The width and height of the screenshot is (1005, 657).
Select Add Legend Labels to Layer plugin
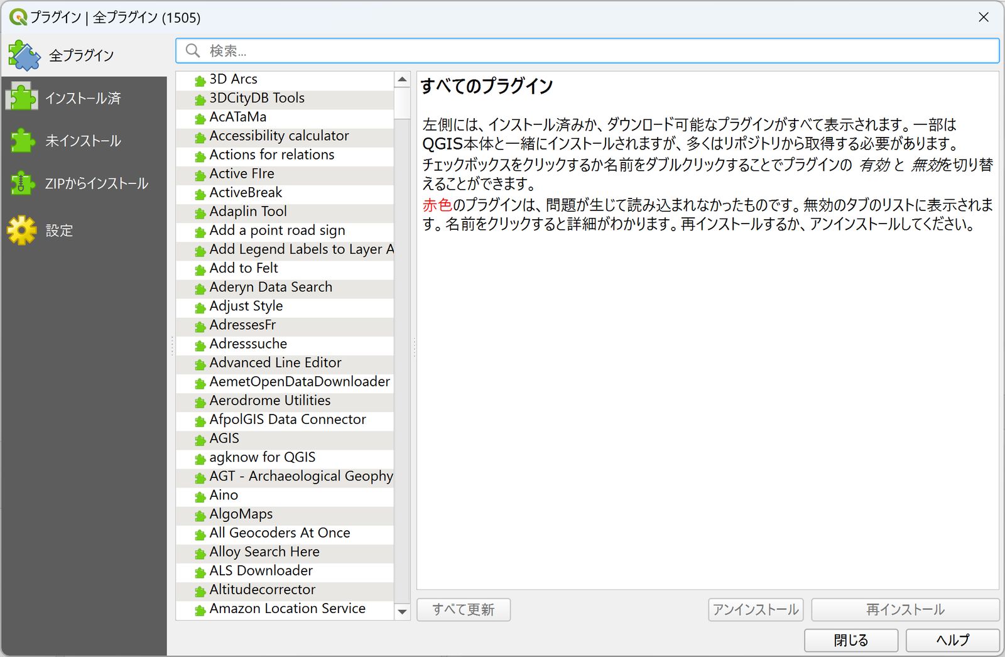(285, 250)
